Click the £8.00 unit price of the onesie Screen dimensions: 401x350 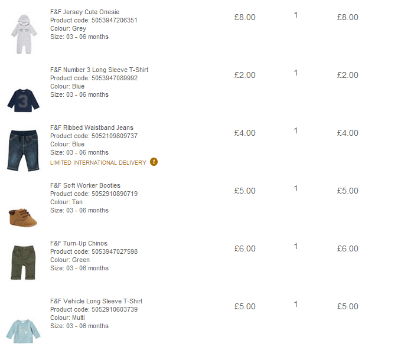pyautogui.click(x=244, y=17)
